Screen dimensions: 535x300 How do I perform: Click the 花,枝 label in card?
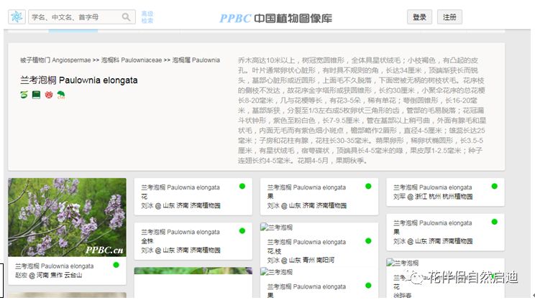[274, 251]
